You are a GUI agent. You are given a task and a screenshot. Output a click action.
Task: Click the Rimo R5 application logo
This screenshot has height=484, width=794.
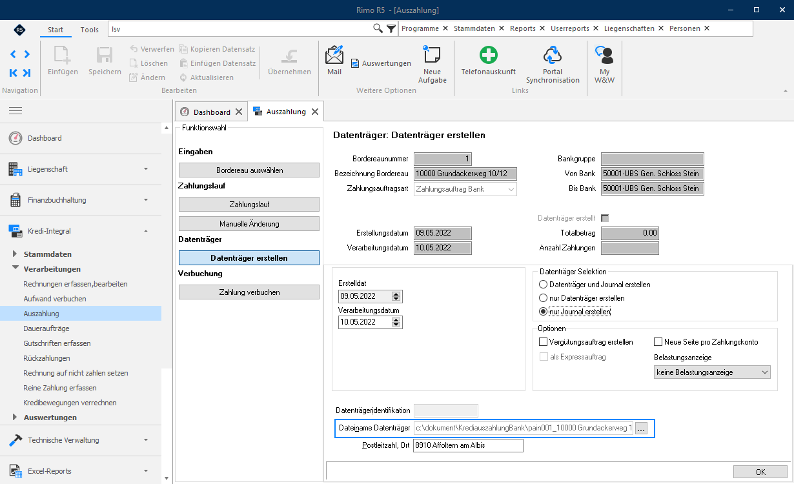20,30
